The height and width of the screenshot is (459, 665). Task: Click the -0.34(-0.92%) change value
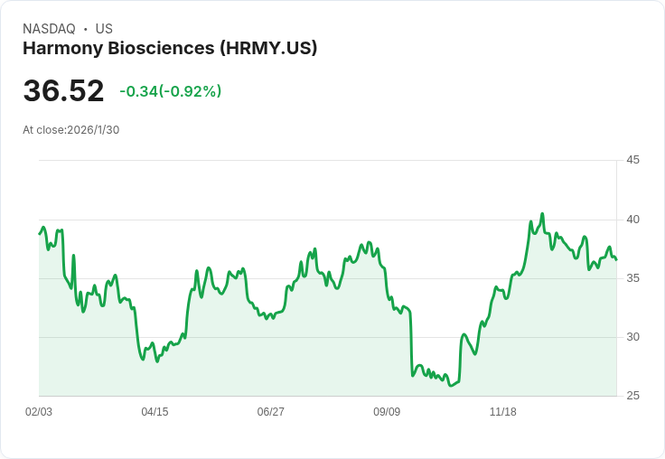tap(171, 91)
